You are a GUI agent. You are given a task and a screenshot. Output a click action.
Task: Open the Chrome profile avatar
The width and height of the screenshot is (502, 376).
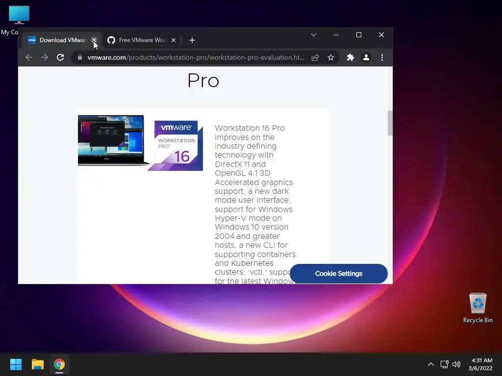[366, 58]
